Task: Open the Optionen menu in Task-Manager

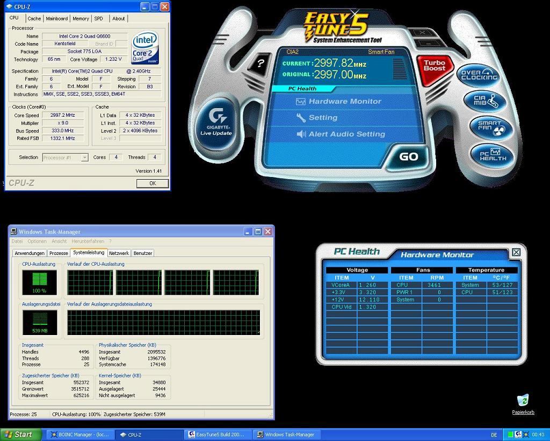Action: [37, 241]
